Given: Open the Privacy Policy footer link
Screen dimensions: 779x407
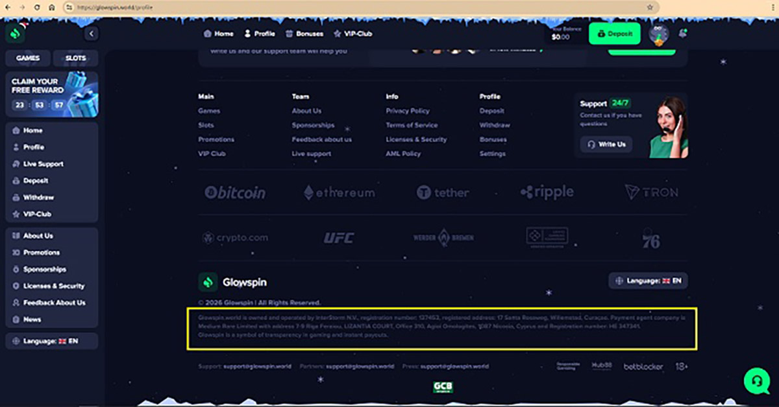Looking at the screenshot, I should [408, 111].
